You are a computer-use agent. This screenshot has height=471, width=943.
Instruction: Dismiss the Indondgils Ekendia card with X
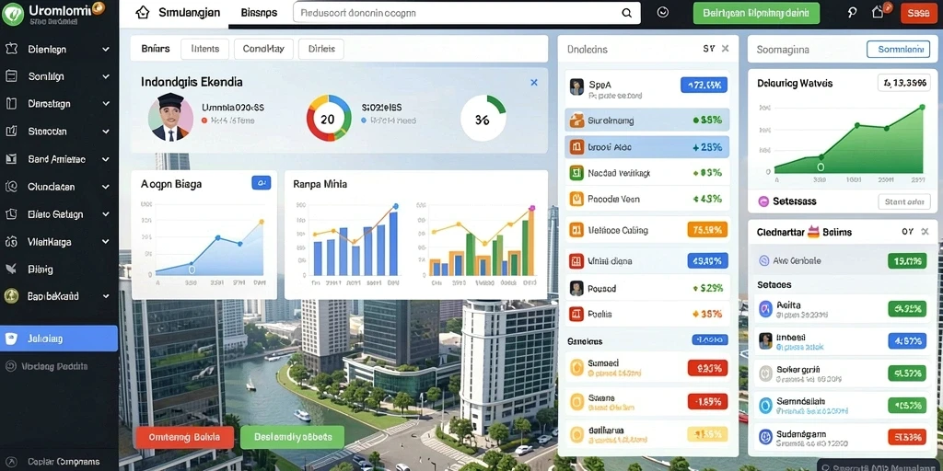(534, 82)
